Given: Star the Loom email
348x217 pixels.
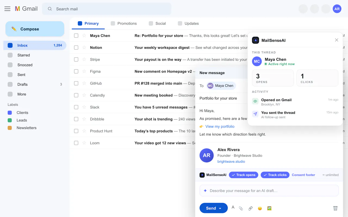Looking at the screenshot, I should tap(84, 143).
